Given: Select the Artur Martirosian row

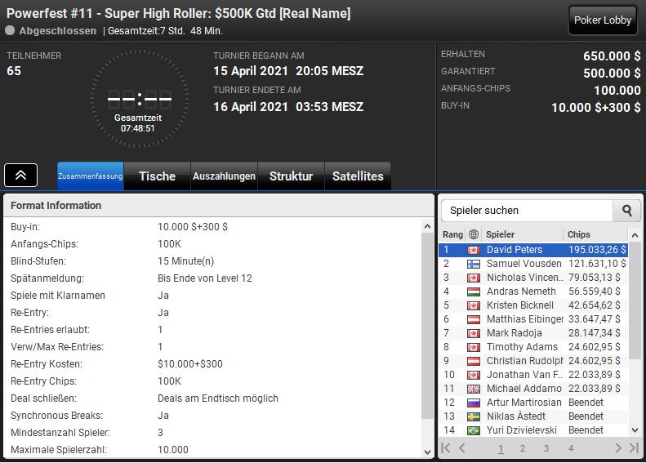Looking at the screenshot, I should [533, 403].
